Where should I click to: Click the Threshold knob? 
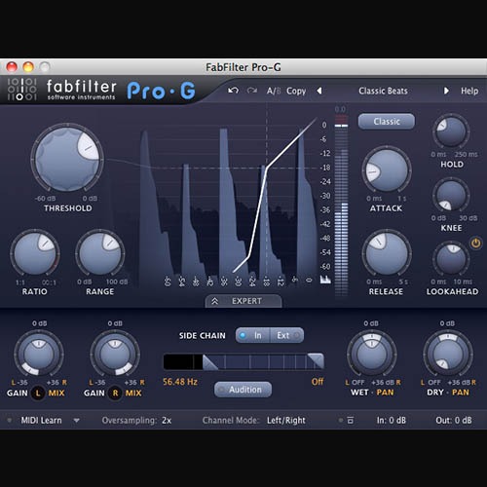pos(67,159)
